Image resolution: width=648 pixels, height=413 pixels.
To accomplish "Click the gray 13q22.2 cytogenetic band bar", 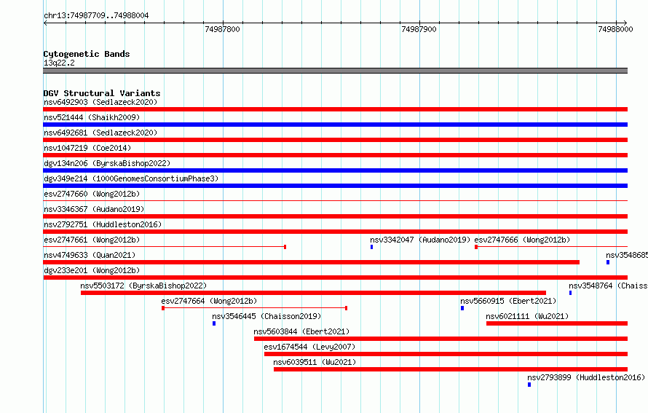I will [x=335, y=71].
